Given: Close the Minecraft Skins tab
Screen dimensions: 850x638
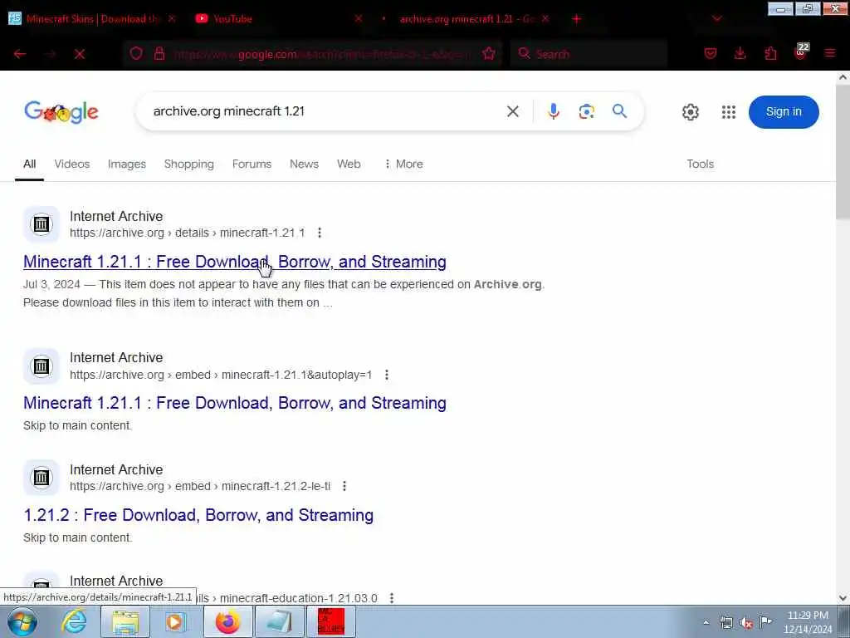Looking at the screenshot, I should point(172,18).
